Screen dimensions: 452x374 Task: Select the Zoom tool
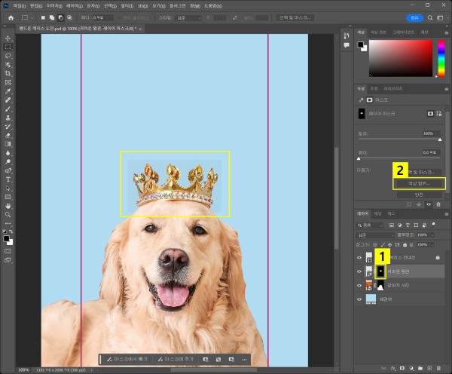(8, 214)
